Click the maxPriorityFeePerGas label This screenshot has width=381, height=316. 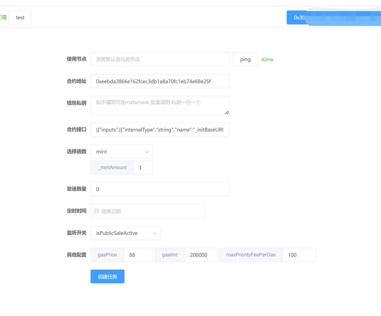(251, 255)
